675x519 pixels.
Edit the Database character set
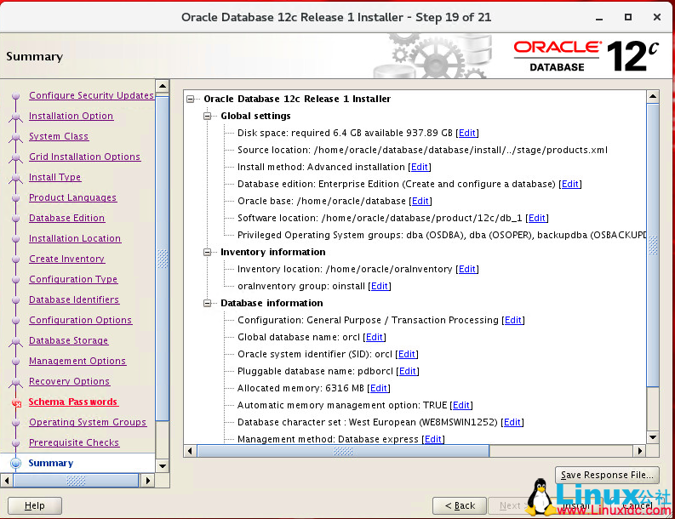(x=512, y=422)
